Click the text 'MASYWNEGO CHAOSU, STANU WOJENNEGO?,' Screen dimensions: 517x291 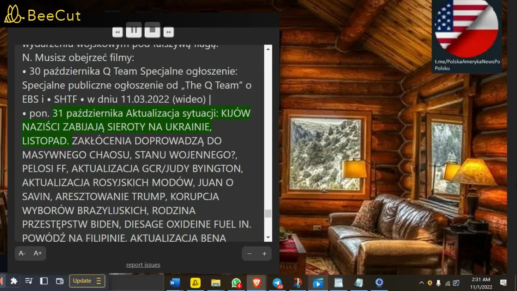130,155
